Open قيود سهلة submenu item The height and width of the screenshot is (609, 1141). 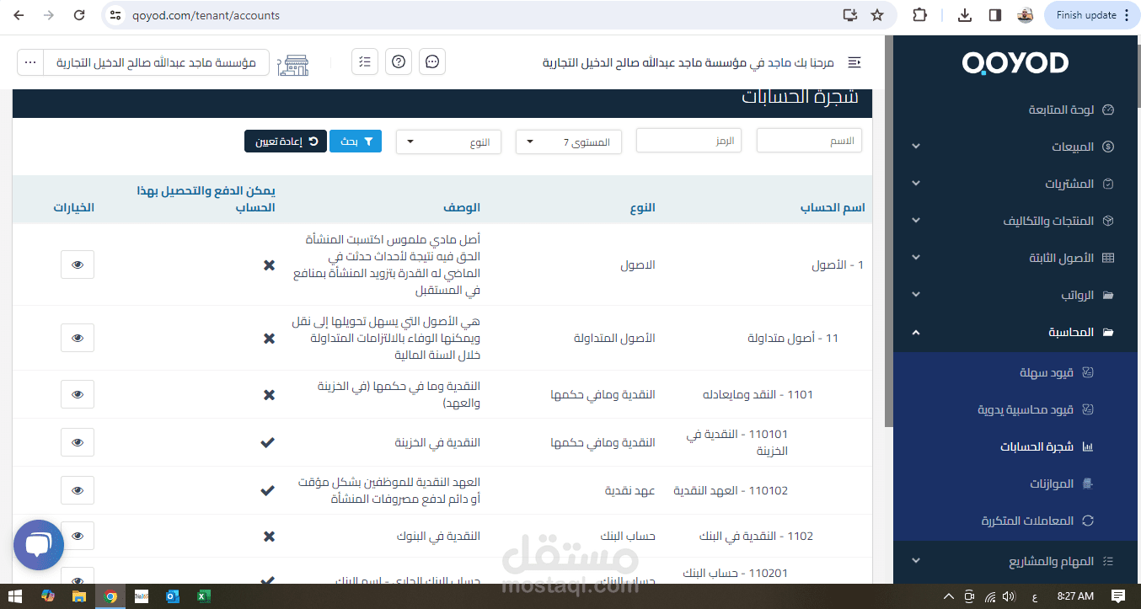click(1047, 372)
